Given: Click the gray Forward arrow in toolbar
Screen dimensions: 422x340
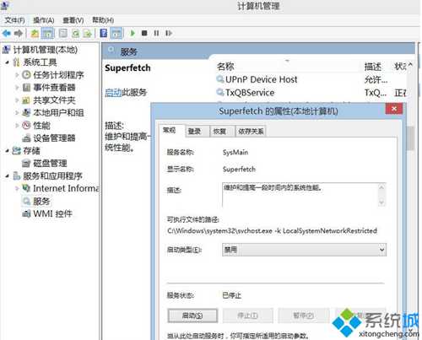Looking at the screenshot, I should click(19, 34).
